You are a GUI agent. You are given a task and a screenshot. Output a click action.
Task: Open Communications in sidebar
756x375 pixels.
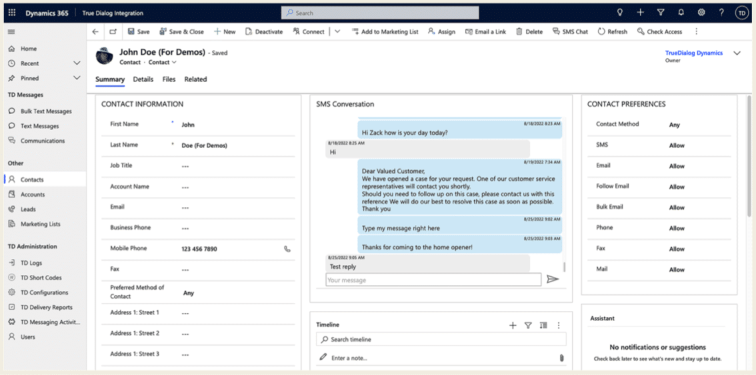[43, 141]
